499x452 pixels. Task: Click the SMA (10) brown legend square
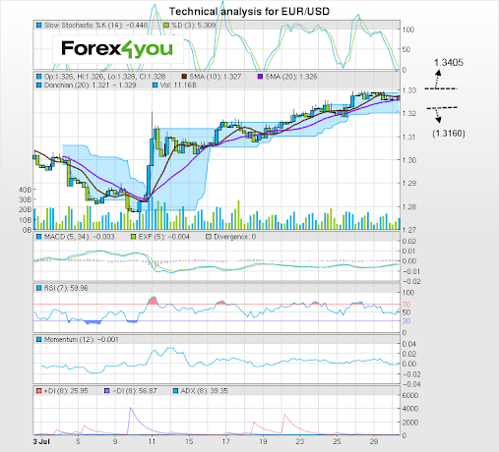click(184, 77)
